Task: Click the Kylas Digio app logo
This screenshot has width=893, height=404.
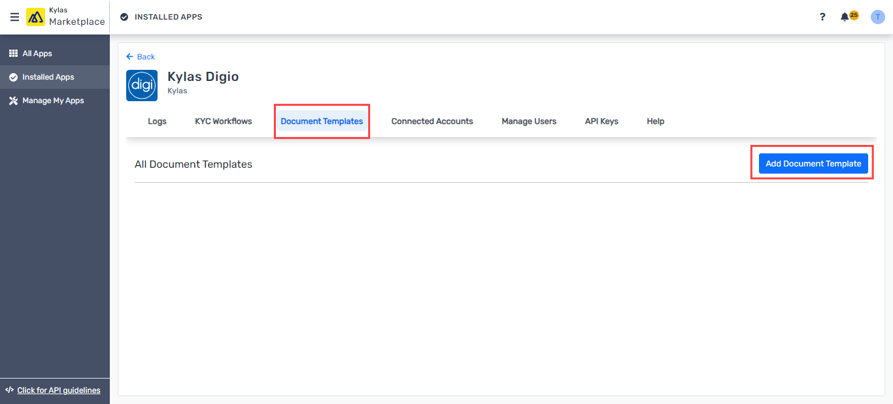Action: click(x=141, y=85)
